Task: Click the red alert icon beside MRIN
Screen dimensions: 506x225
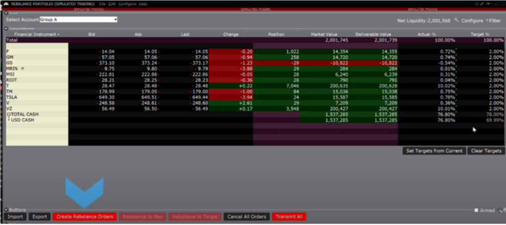Action: 22,69
